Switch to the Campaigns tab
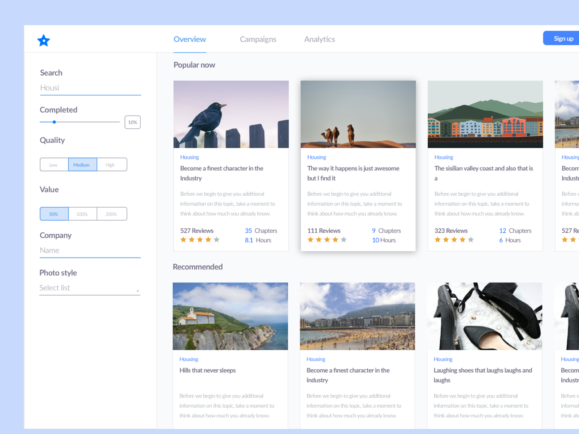The image size is (579, 434). click(x=258, y=39)
